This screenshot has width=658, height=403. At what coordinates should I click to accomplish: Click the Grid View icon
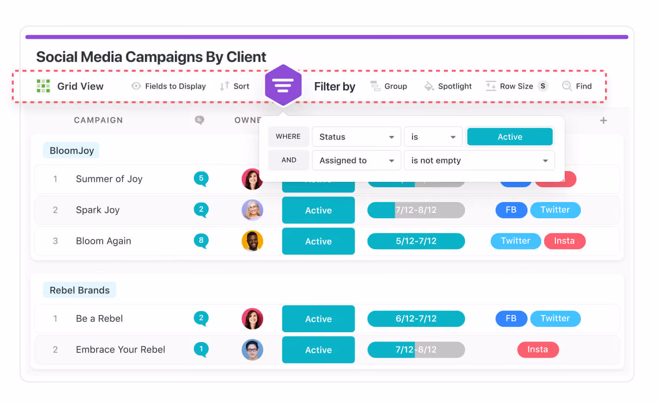[x=43, y=86]
